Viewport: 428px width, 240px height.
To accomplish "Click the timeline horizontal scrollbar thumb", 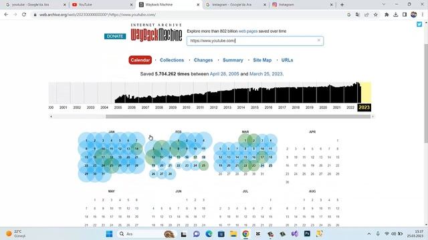I will click(238, 117).
